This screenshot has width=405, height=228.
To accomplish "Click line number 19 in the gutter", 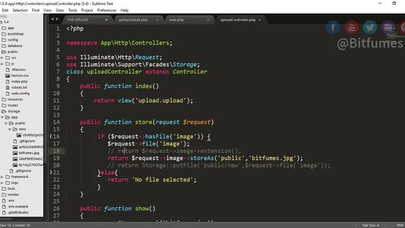I will click(56, 158).
